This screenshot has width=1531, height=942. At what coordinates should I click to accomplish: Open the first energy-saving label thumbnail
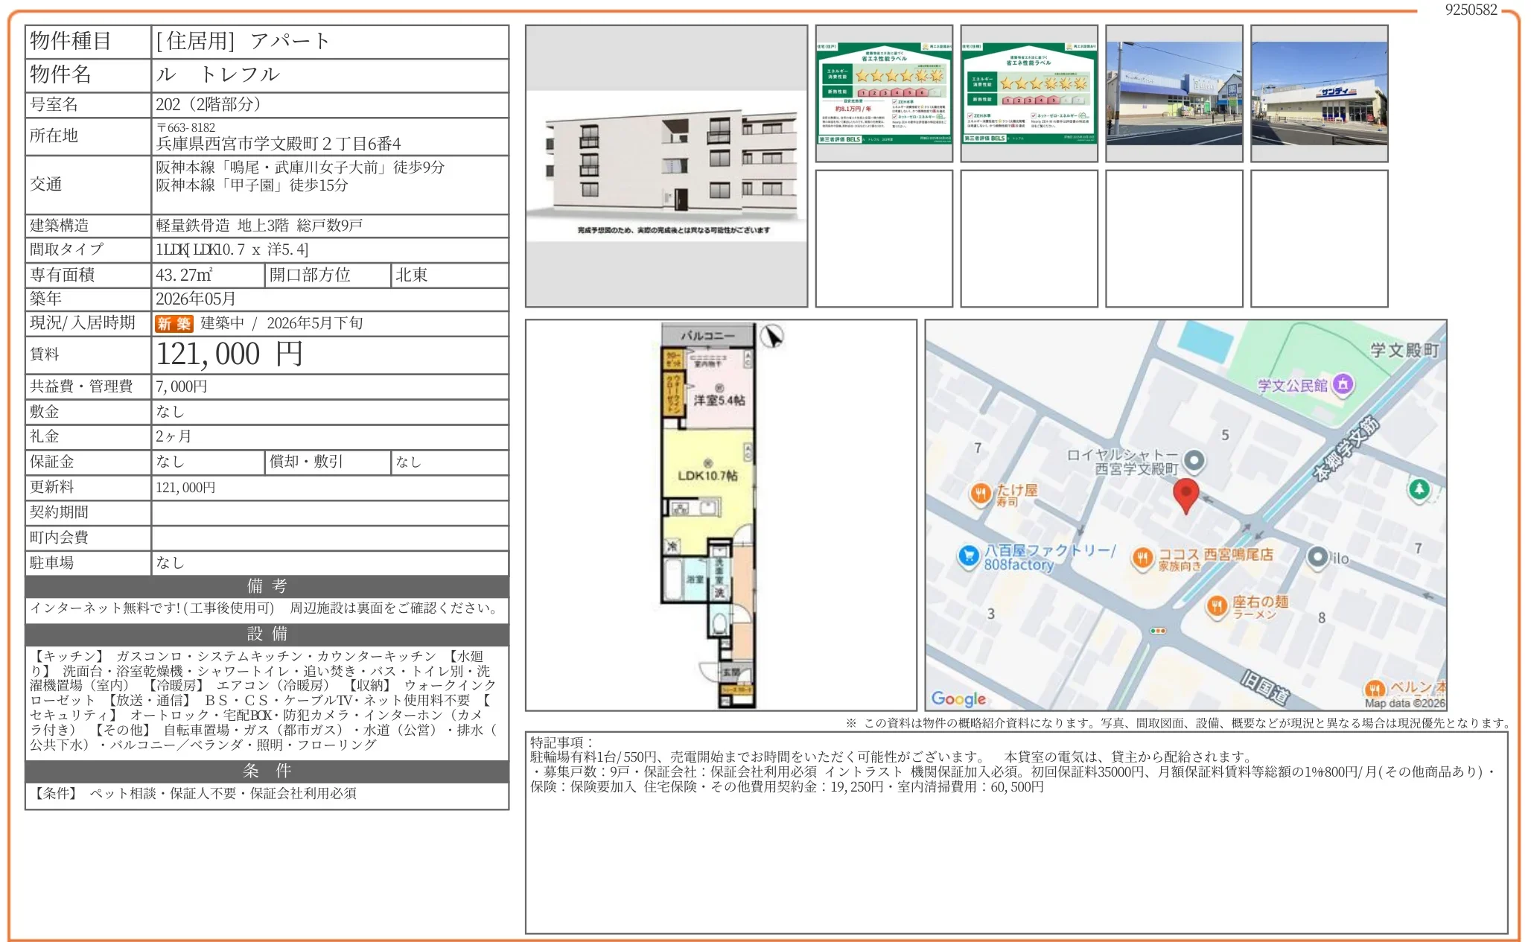pyautogui.click(x=884, y=93)
